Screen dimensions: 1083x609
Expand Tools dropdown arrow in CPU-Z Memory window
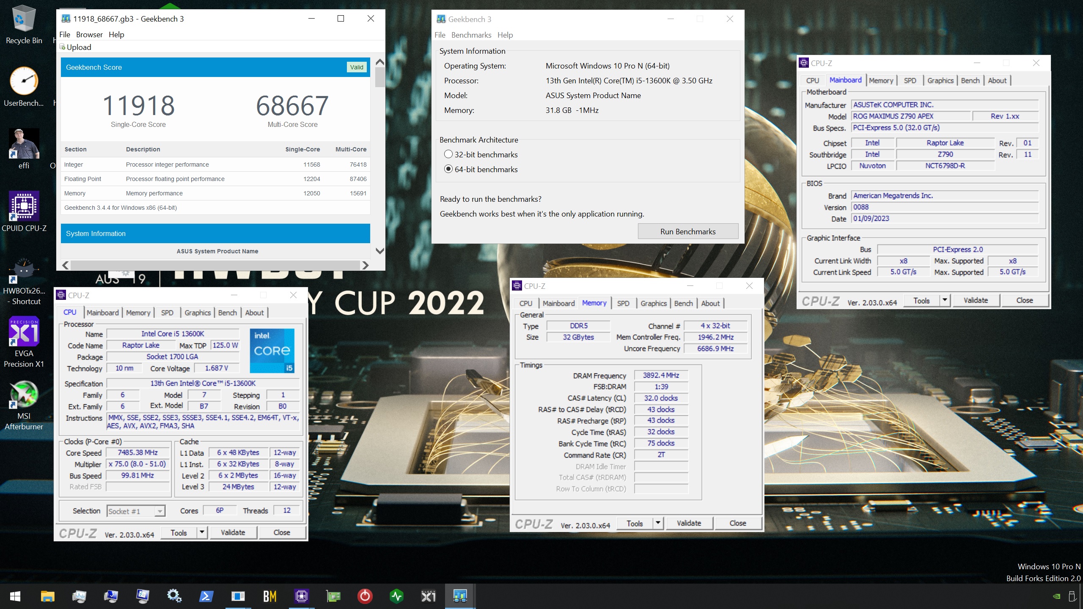click(x=658, y=523)
